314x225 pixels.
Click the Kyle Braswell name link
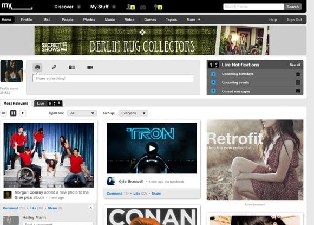point(131,181)
